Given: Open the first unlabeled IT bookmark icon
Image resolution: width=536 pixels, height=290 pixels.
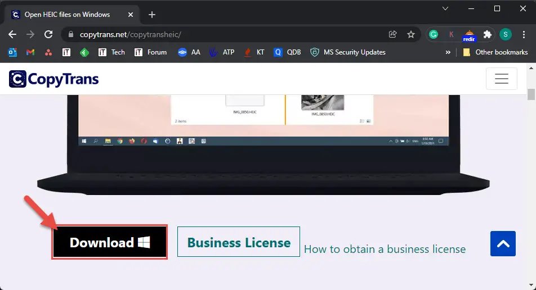Looking at the screenshot, I should pos(66,52).
